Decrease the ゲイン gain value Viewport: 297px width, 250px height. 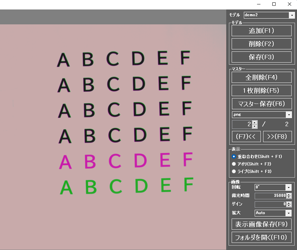tap(289, 206)
